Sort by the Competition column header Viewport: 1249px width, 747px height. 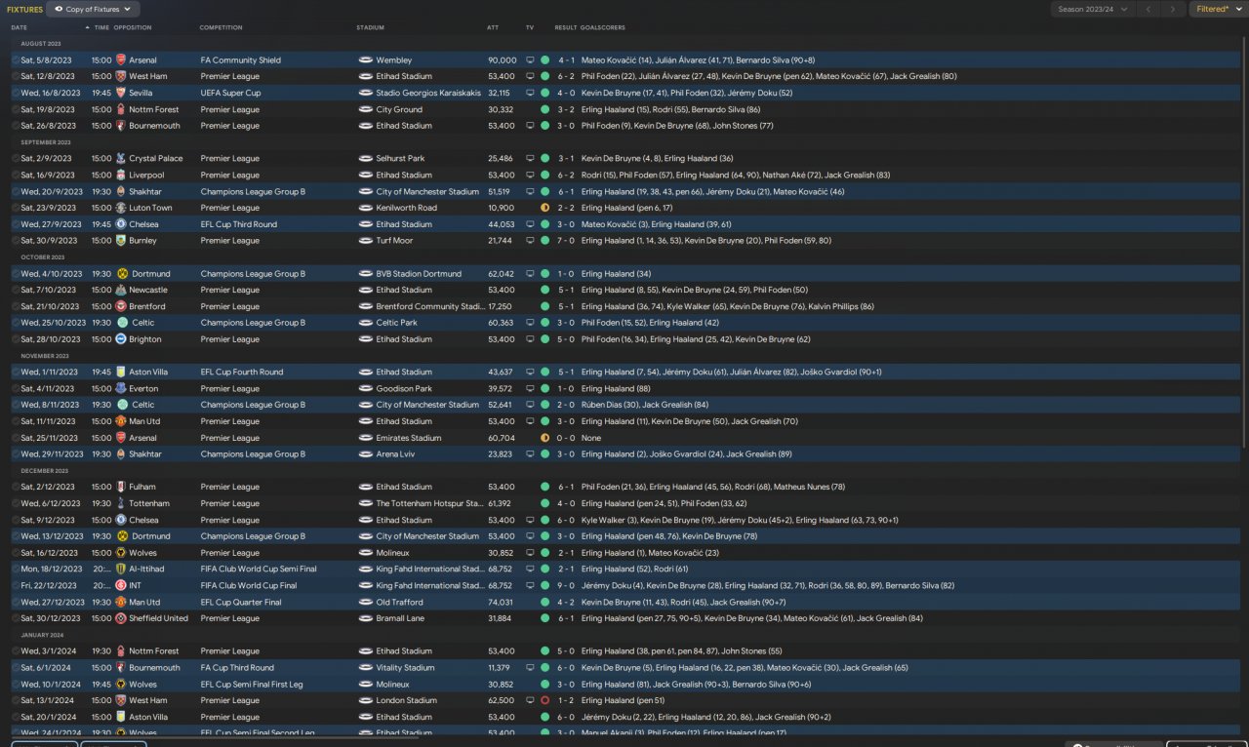(221, 27)
